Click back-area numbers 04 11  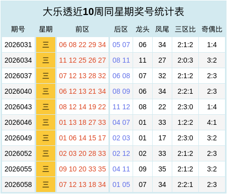point(121,169)
